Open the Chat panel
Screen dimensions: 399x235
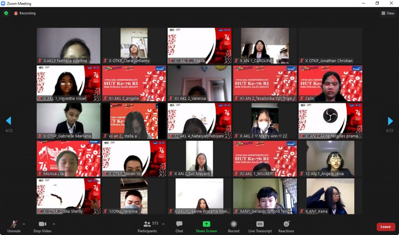click(x=179, y=226)
